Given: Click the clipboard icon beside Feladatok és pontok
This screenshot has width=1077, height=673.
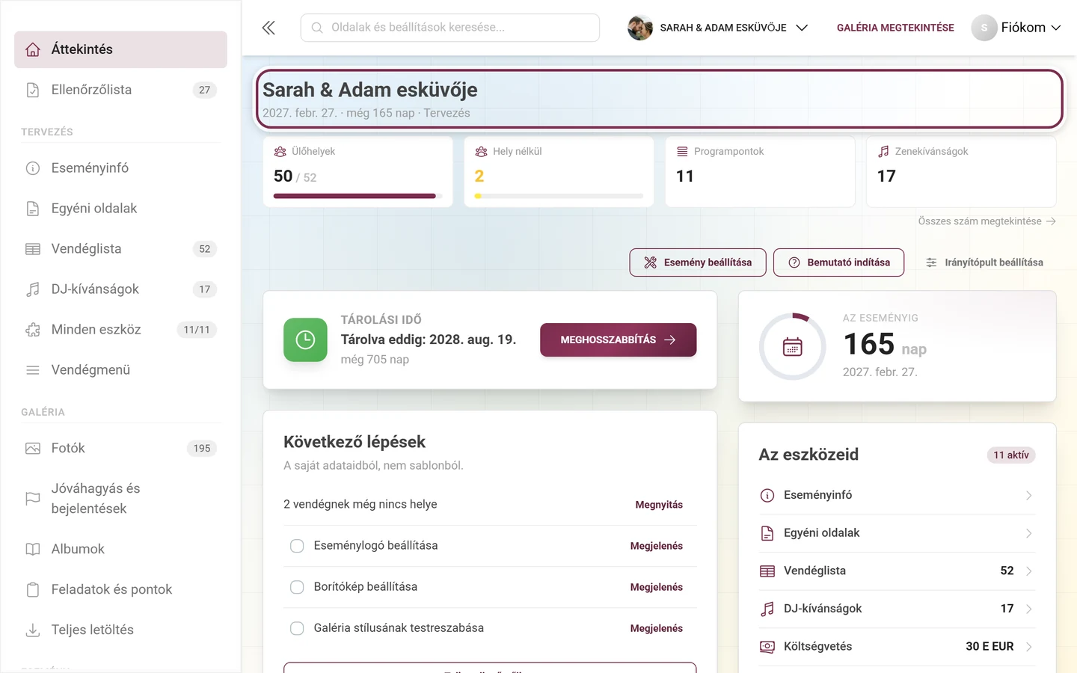Looking at the screenshot, I should (x=33, y=590).
